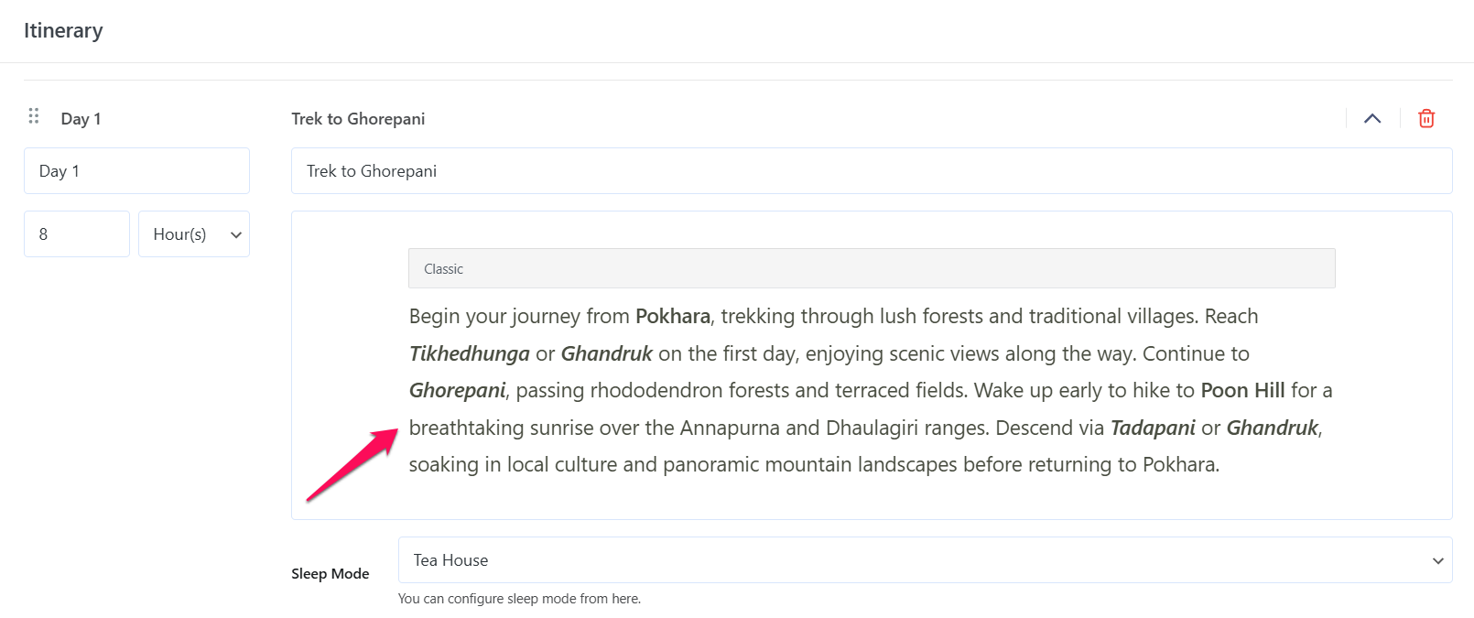Click the drag handle beside Day 1
The height and width of the screenshot is (618, 1474).
[34, 116]
